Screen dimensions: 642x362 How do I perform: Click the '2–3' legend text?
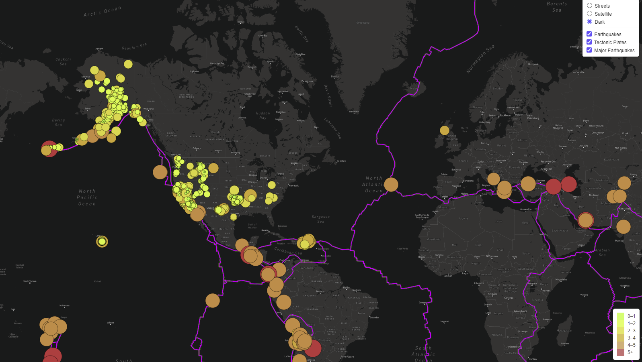[632, 331]
